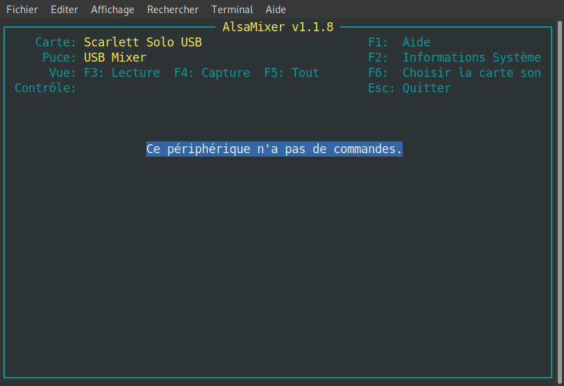This screenshot has height=386, width=564.
Task: Click the Puce: label
Action: click(x=60, y=58)
